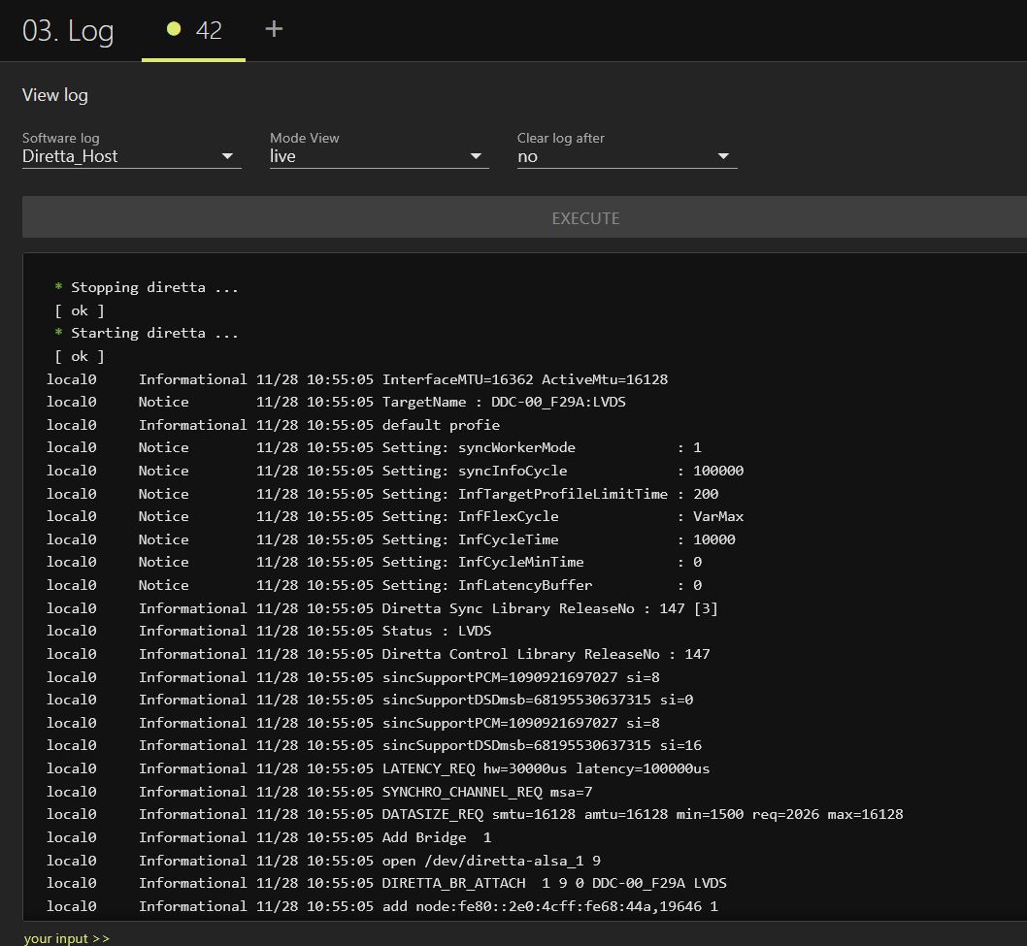Select the InterfaceMTU=16362 ActiveMtu=16128 log line
The image size is (1027, 946).
(357, 379)
